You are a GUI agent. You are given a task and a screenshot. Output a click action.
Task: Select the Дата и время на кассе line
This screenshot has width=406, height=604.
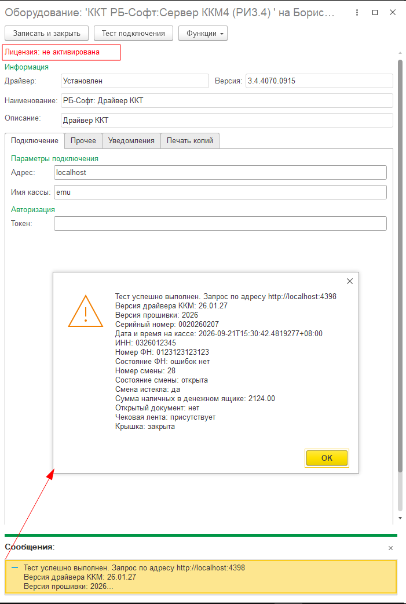tap(218, 333)
